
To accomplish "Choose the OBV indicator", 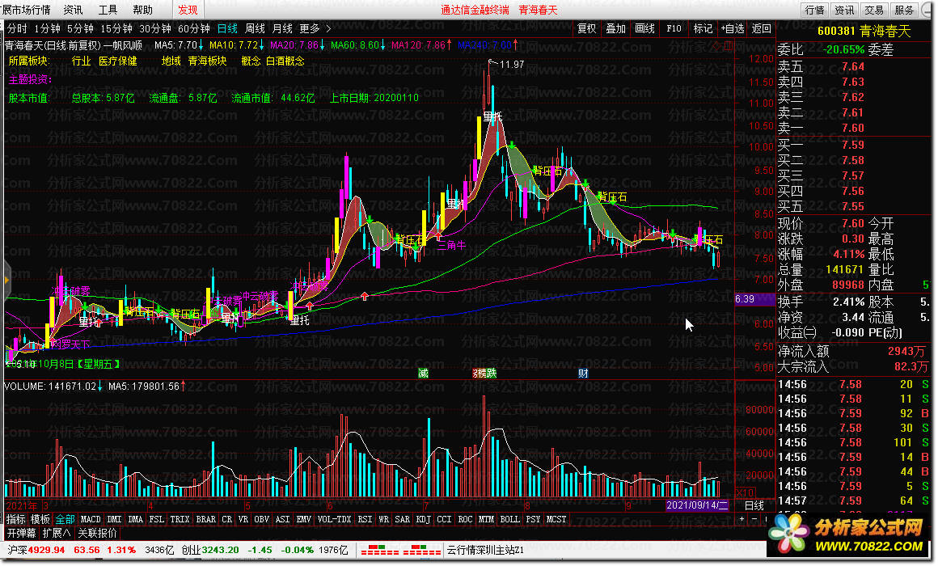I will 261,519.
